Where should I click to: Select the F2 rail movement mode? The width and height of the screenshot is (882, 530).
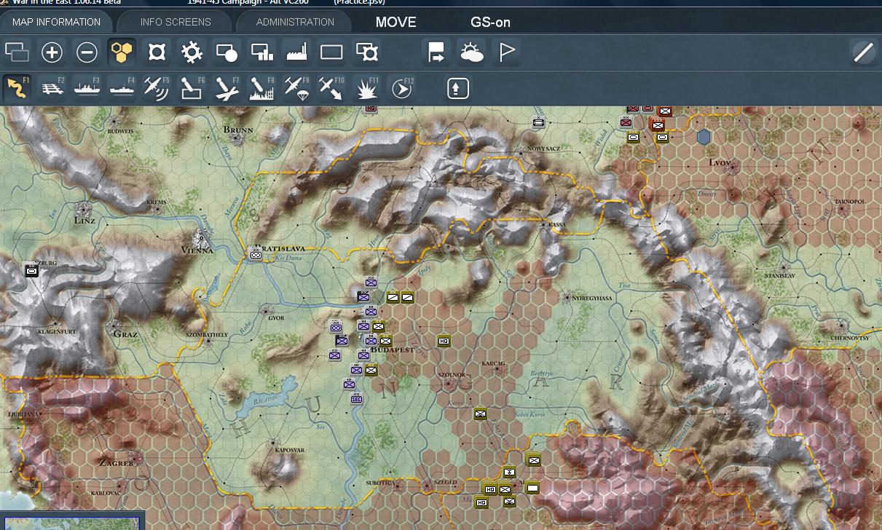coord(52,88)
